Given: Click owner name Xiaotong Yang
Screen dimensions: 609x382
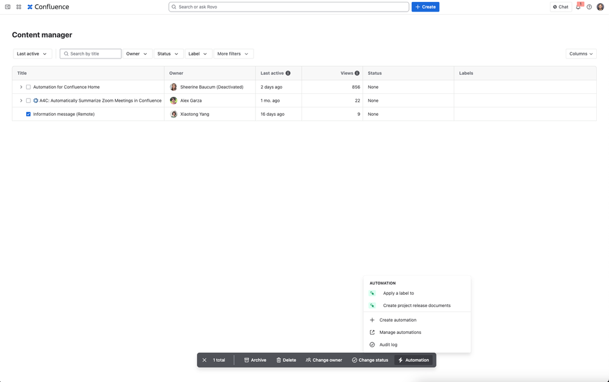Looking at the screenshot, I should point(194,114).
